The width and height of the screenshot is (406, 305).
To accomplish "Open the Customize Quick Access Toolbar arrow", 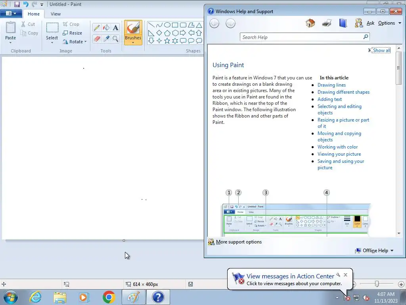I will pos(42,4).
